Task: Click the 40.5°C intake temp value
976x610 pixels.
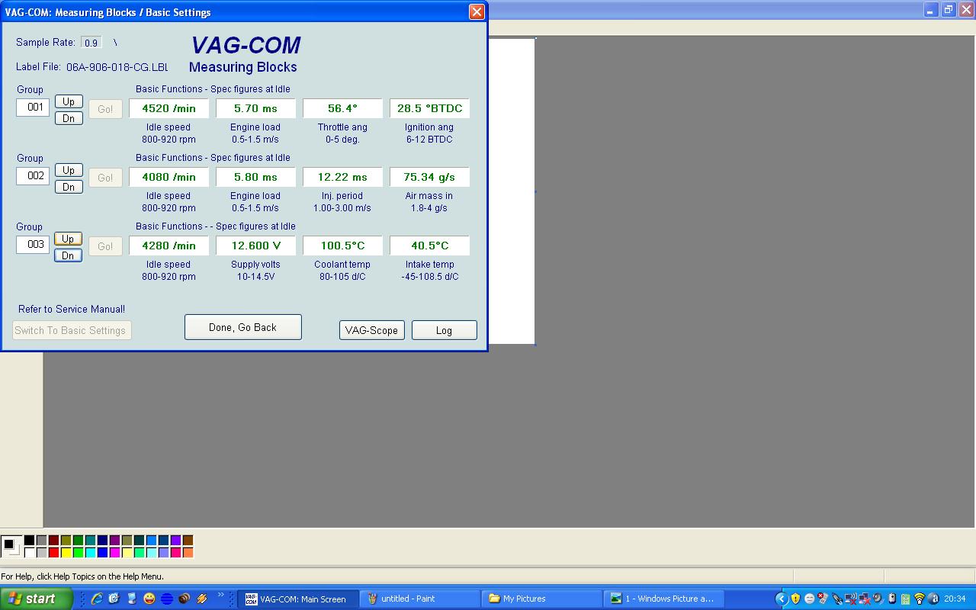Action: tap(429, 246)
